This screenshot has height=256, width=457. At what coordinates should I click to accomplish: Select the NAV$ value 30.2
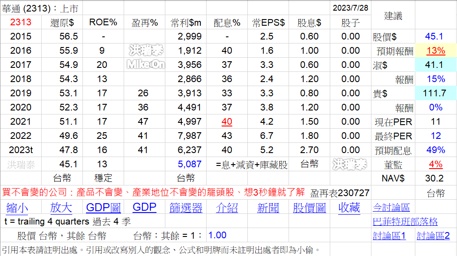[x=434, y=178]
